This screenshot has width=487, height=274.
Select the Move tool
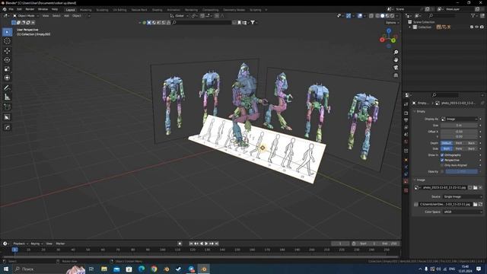pos(7,51)
